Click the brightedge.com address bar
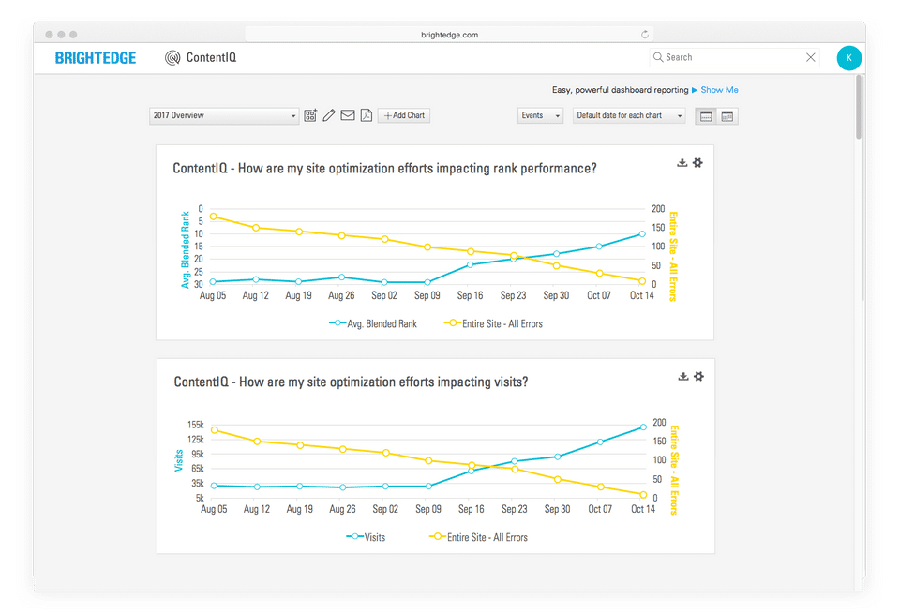Viewport: 900px width, 614px height. click(x=449, y=35)
